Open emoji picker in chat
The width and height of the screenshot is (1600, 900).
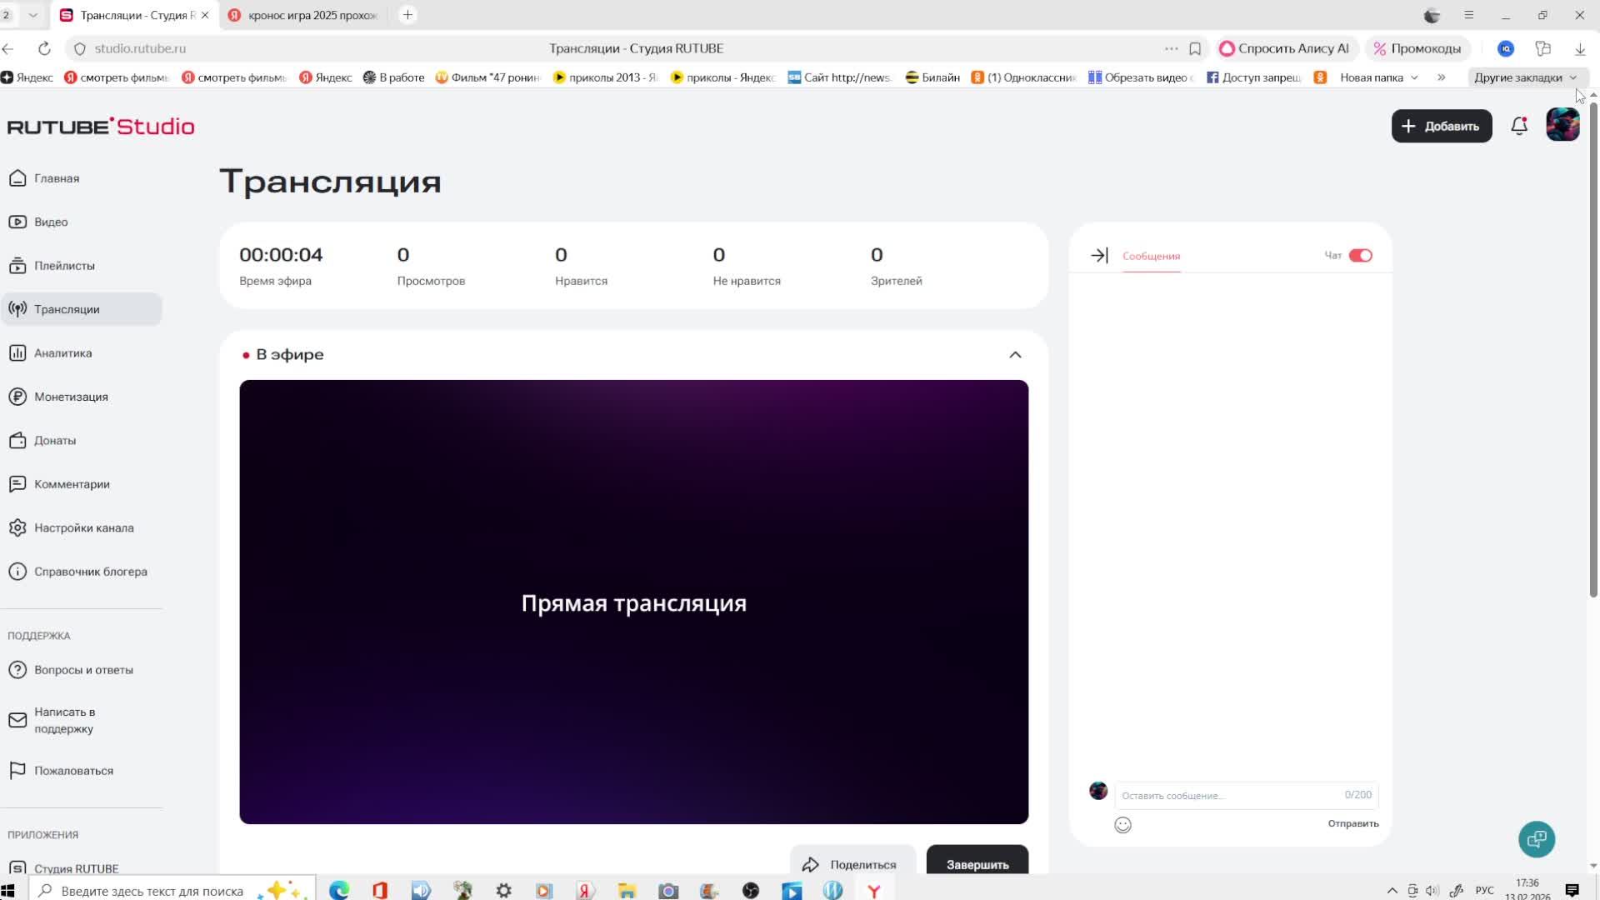point(1122,825)
